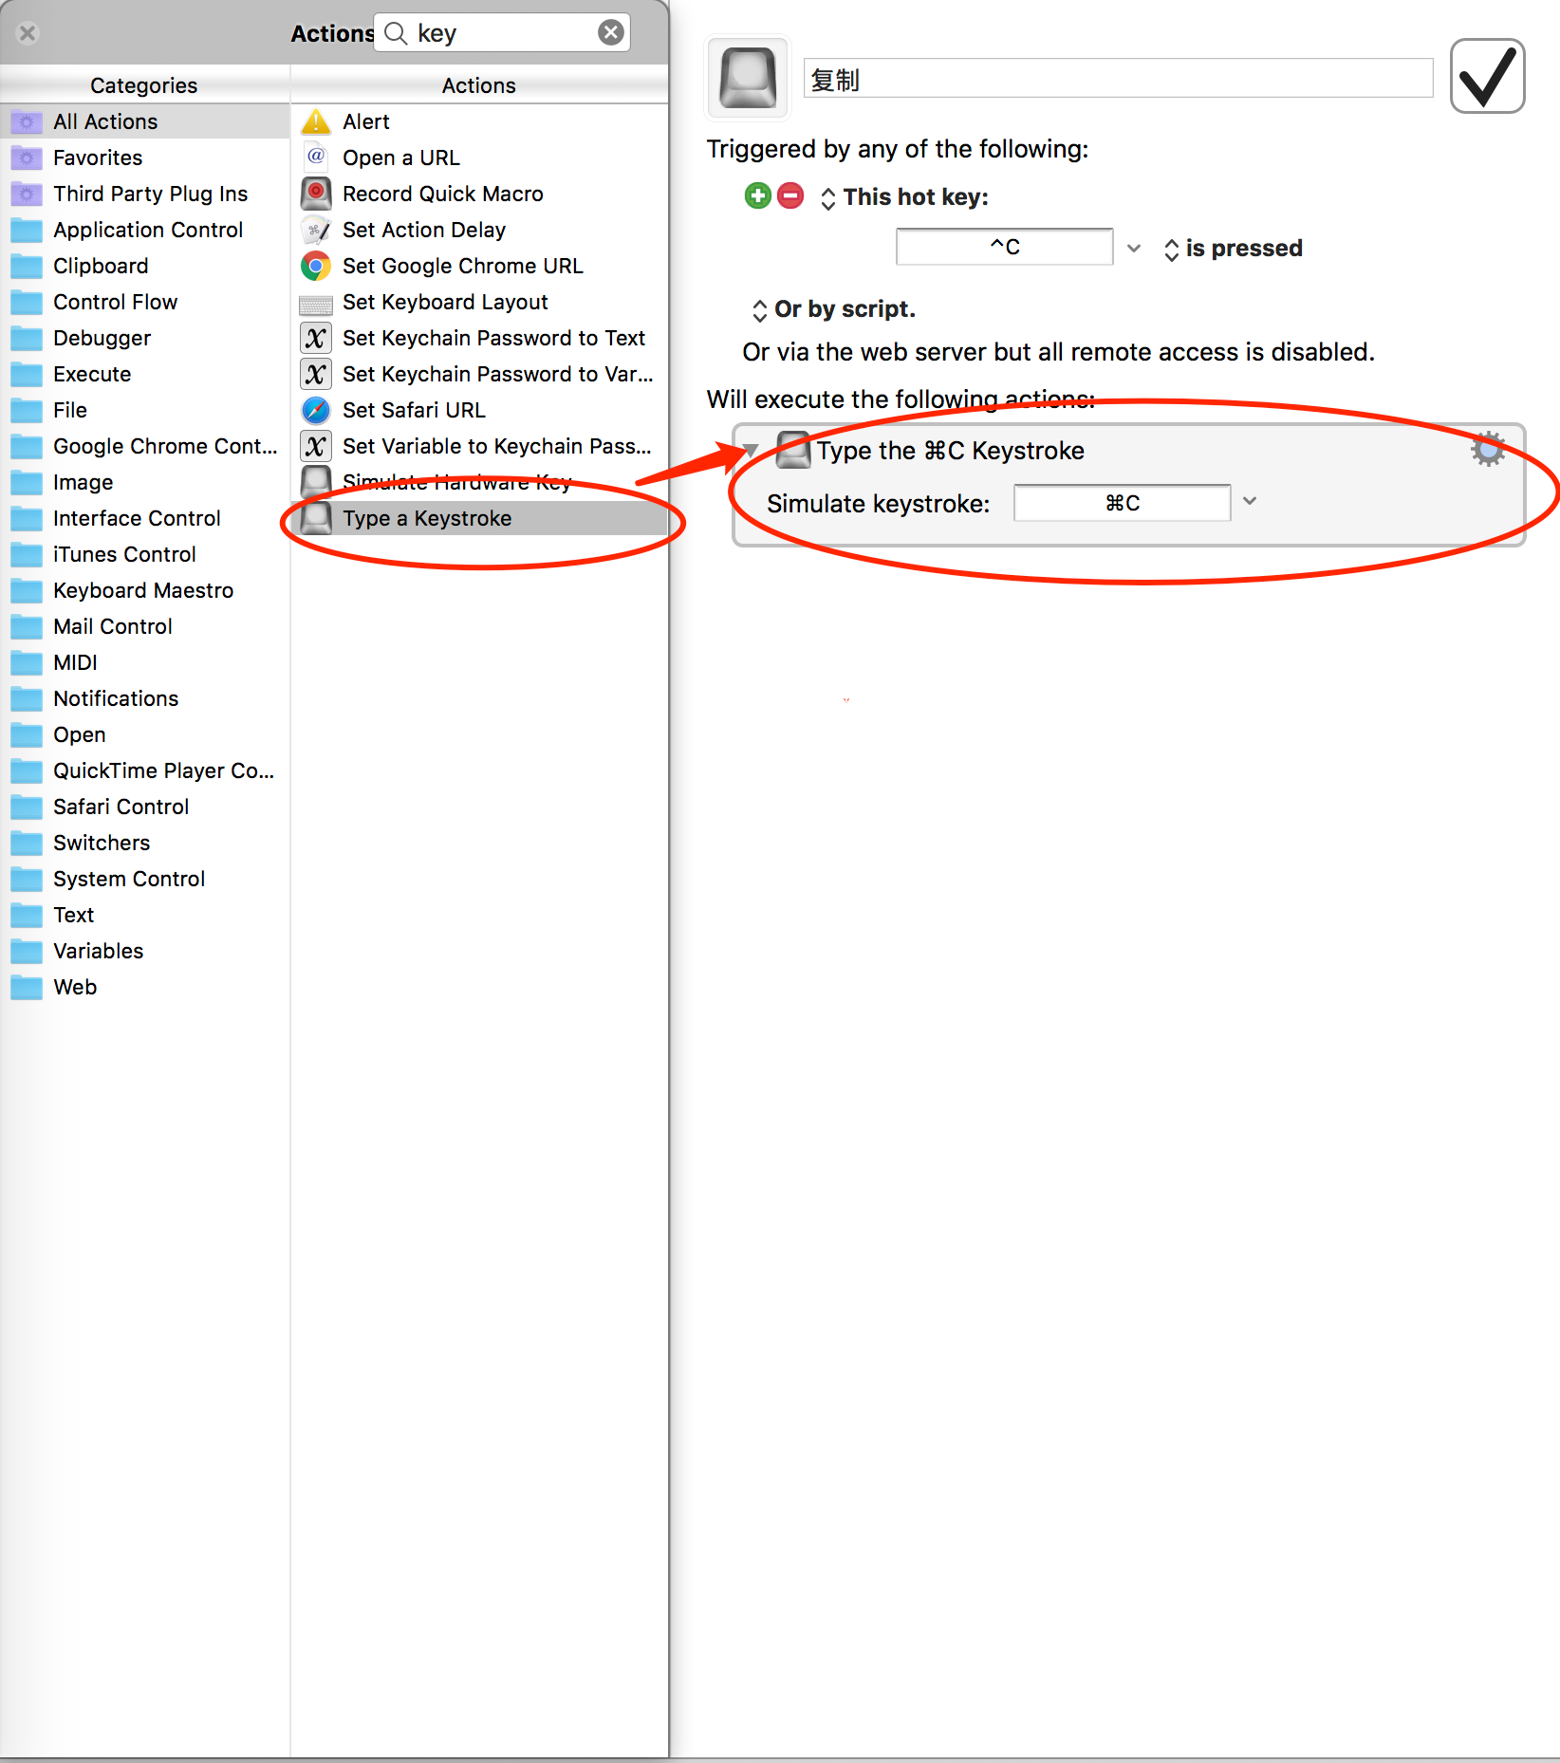Click the macro name field containing 复制
Viewport: 1560px width, 1763px height.
1118,79
